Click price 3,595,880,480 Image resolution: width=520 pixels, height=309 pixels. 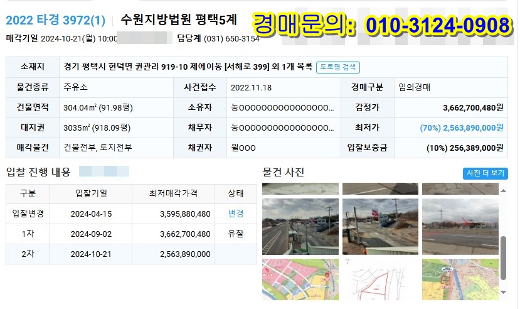tap(185, 214)
